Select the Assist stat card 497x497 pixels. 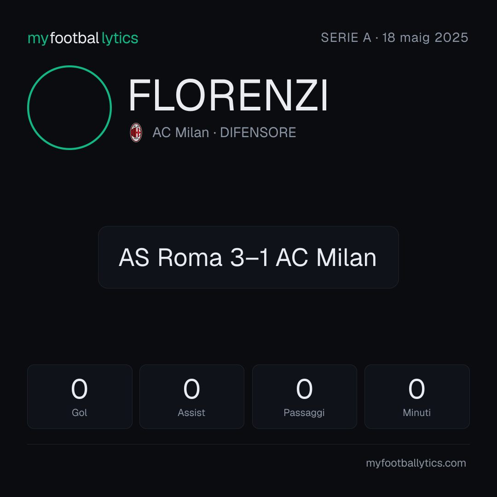point(192,397)
